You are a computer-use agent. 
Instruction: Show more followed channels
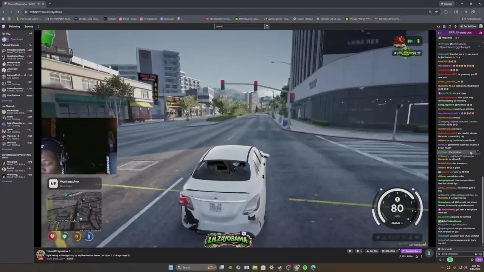point(7,101)
